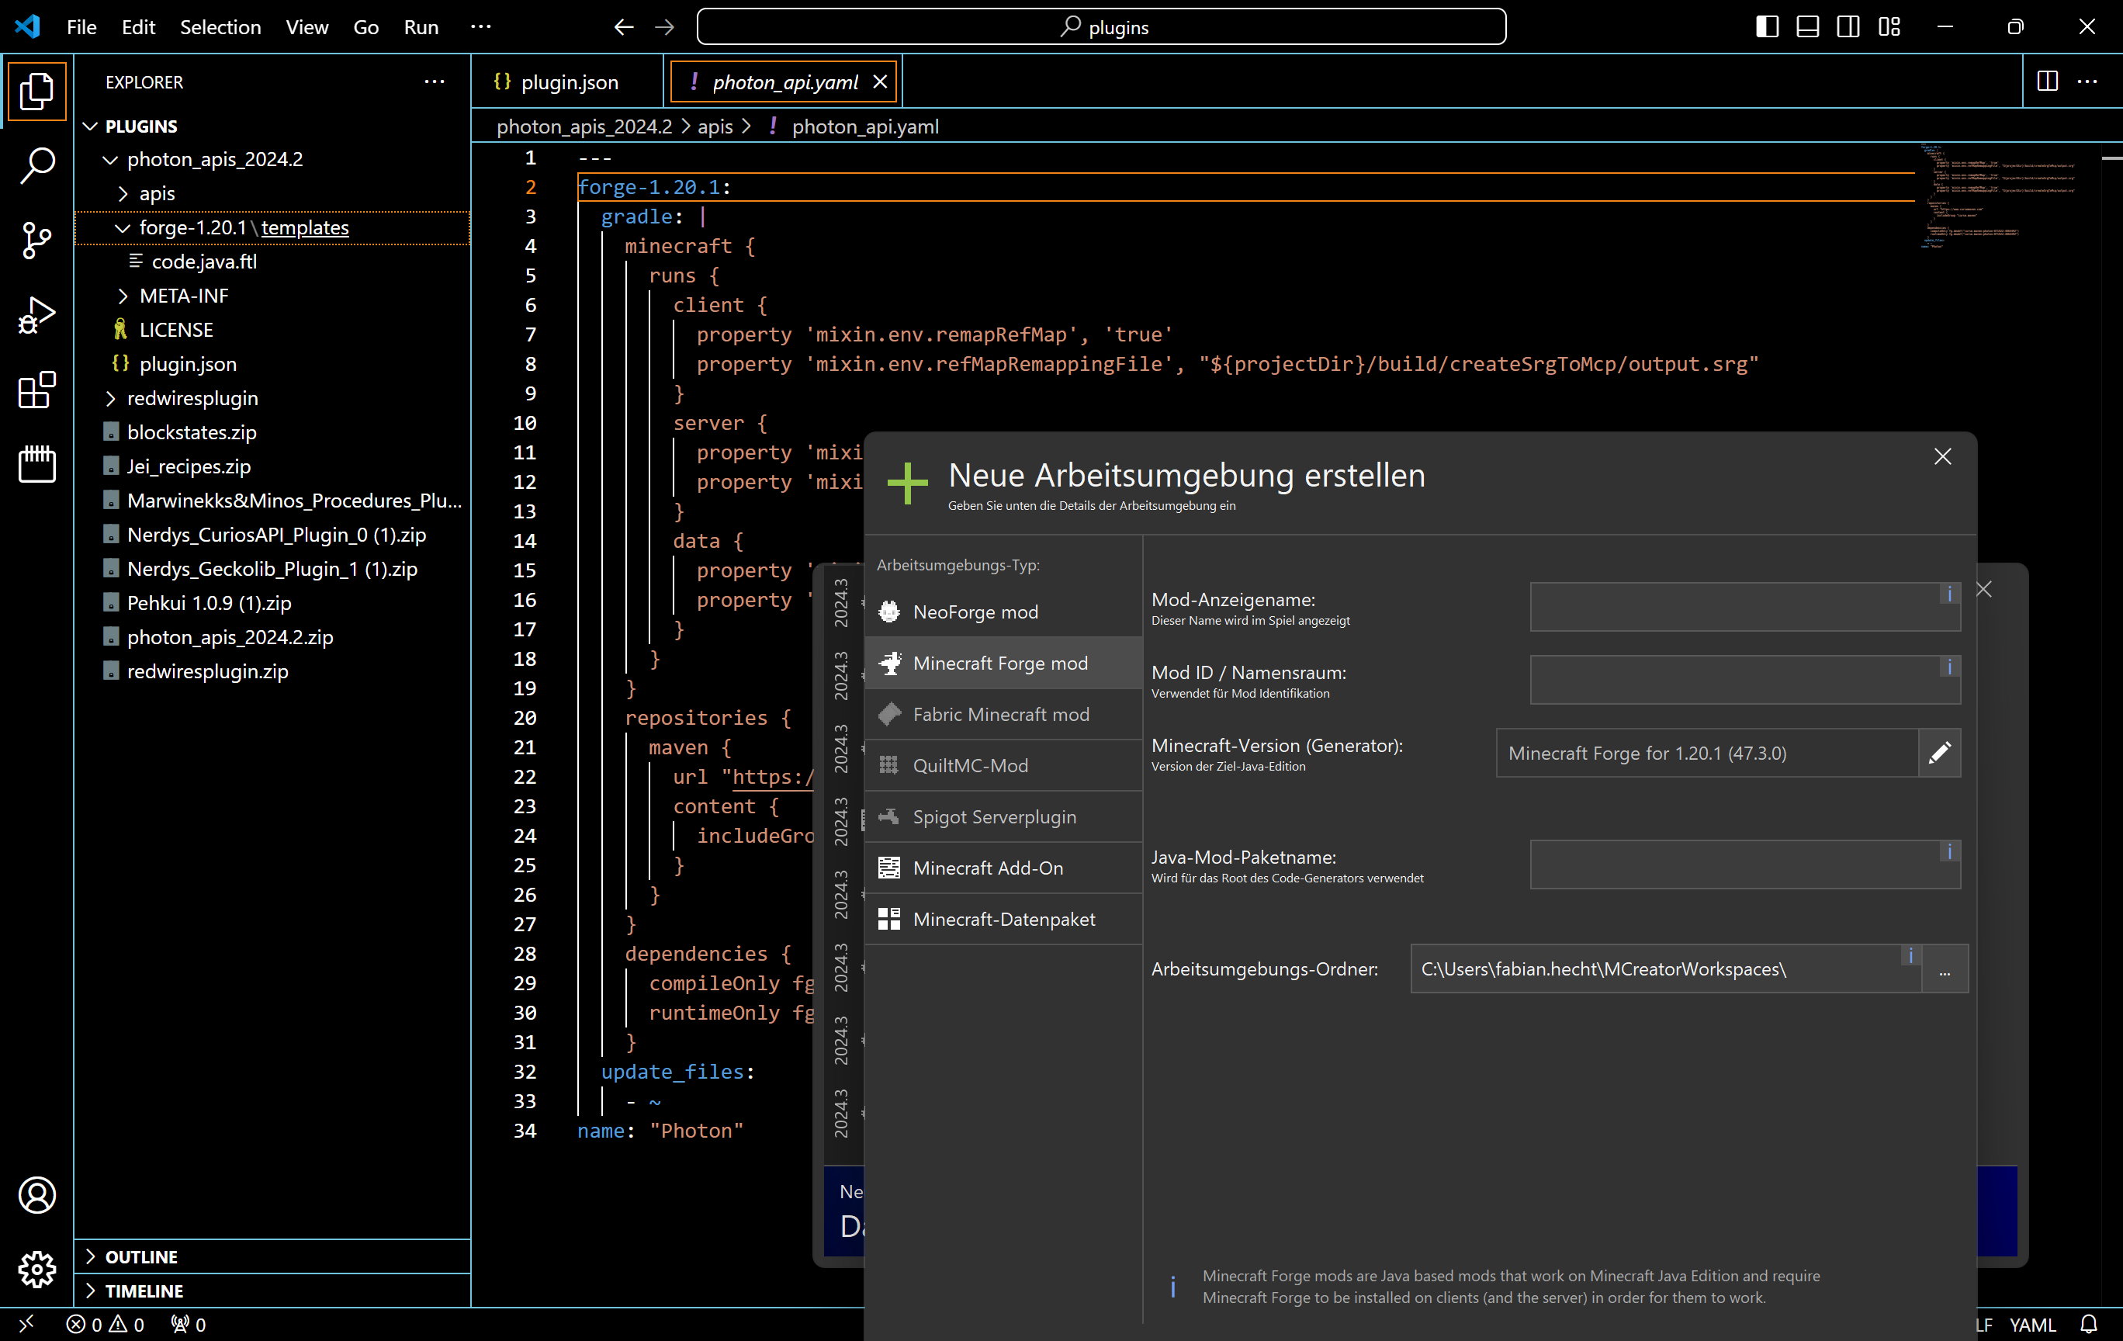Go forward with the navigation arrow
Image resolution: width=2123 pixels, height=1341 pixels.
tap(665, 27)
